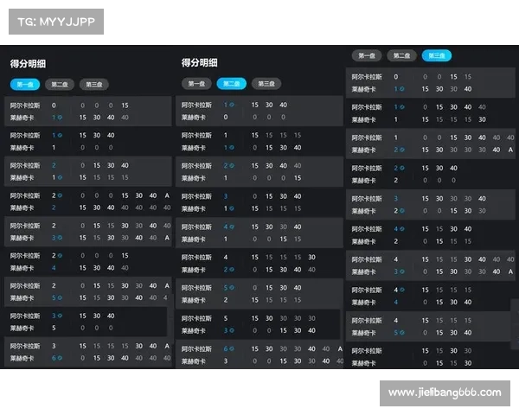Select 莱赫奇卡 name in right panel's last game row
The height and width of the screenshot is (415, 519).
click(x=363, y=363)
